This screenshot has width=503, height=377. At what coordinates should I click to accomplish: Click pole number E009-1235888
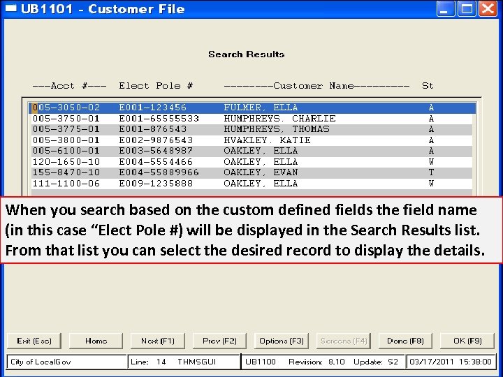click(x=156, y=184)
